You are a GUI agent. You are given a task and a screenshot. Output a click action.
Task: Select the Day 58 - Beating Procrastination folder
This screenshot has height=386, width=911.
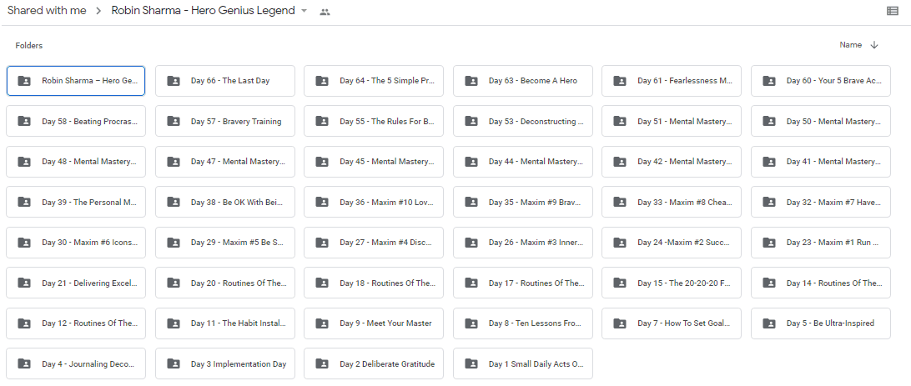pos(76,122)
